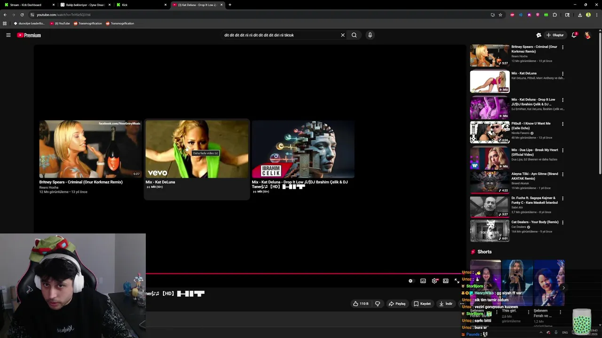
Task: Open the (6) YouTube bookmark
Action: point(60,23)
